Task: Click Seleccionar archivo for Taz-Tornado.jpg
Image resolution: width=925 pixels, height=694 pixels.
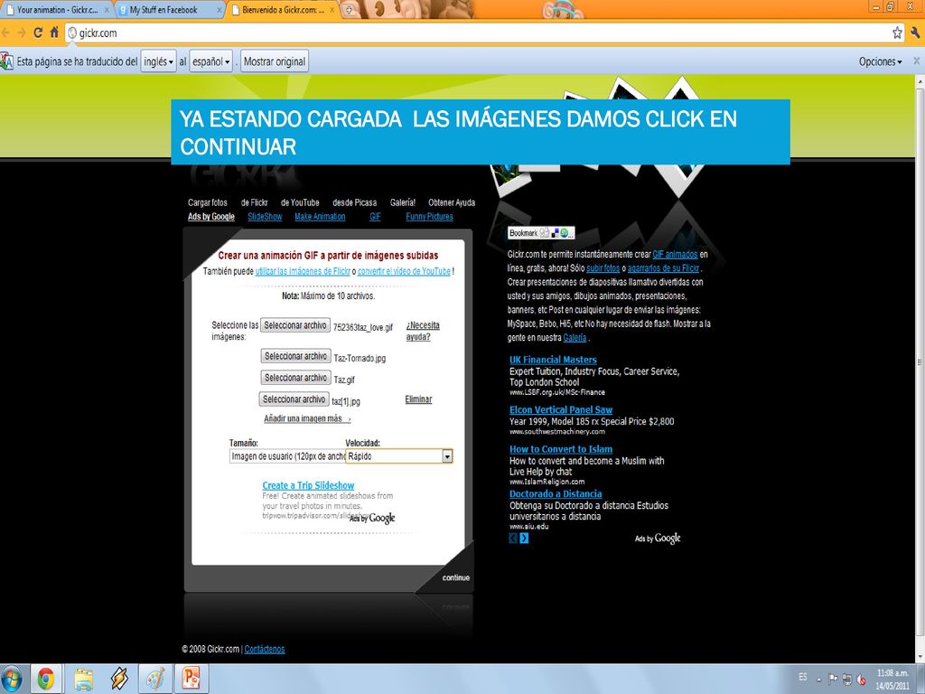Action: coord(295,356)
